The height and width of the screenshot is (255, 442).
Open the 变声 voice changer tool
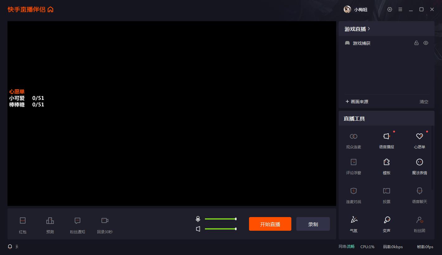[x=387, y=224]
